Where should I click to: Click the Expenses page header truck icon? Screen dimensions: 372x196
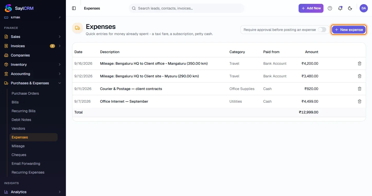78,28
